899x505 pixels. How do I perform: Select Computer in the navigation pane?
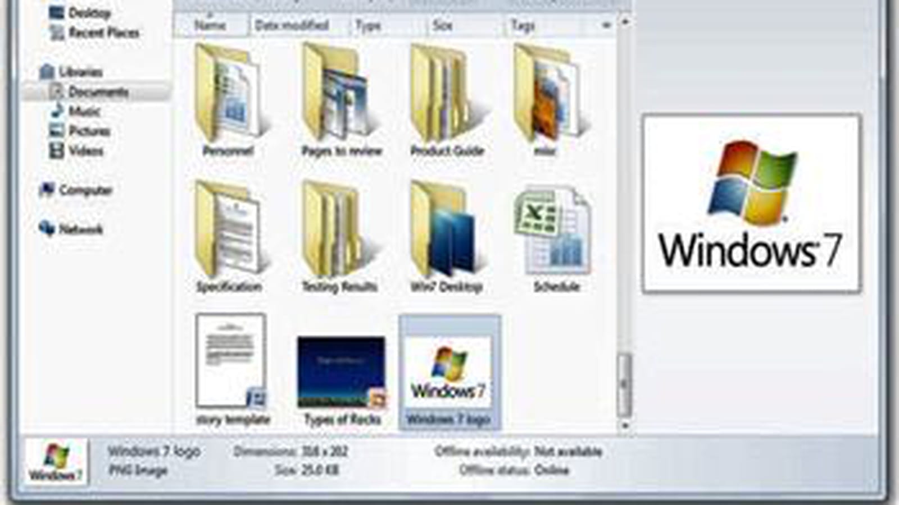76,190
